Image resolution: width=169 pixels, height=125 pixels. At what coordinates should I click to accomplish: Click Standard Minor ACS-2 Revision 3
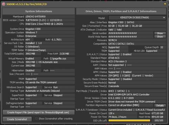coord(117,61)
